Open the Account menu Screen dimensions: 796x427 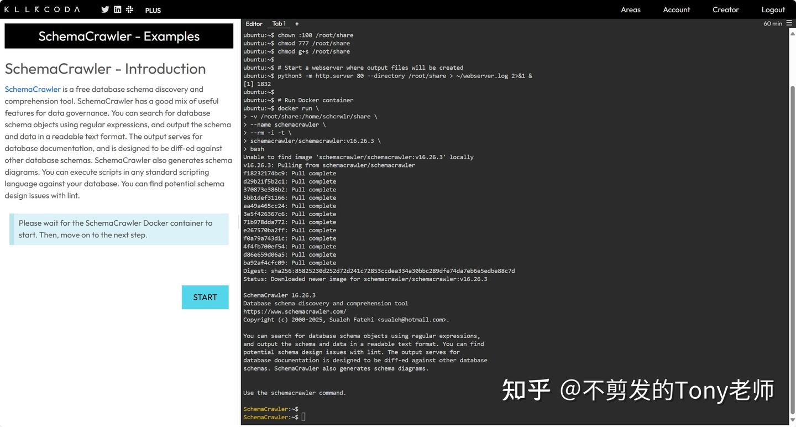677,9
